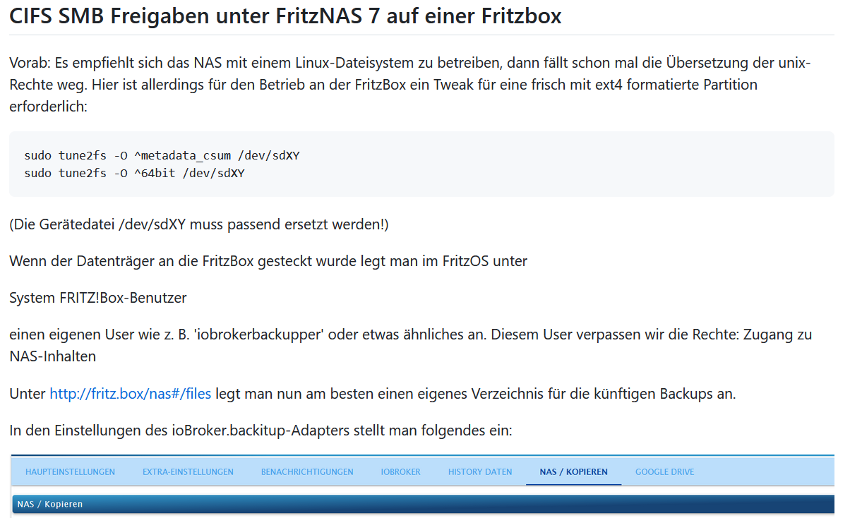Click the text System FRITZ!Box-Benutzer
The width and height of the screenshot is (850, 518).
98,298
